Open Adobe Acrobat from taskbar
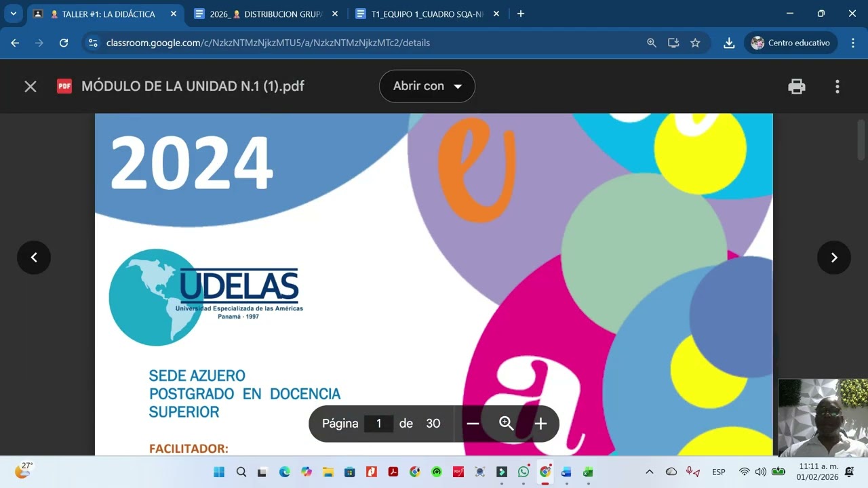This screenshot has width=868, height=488. 393,472
